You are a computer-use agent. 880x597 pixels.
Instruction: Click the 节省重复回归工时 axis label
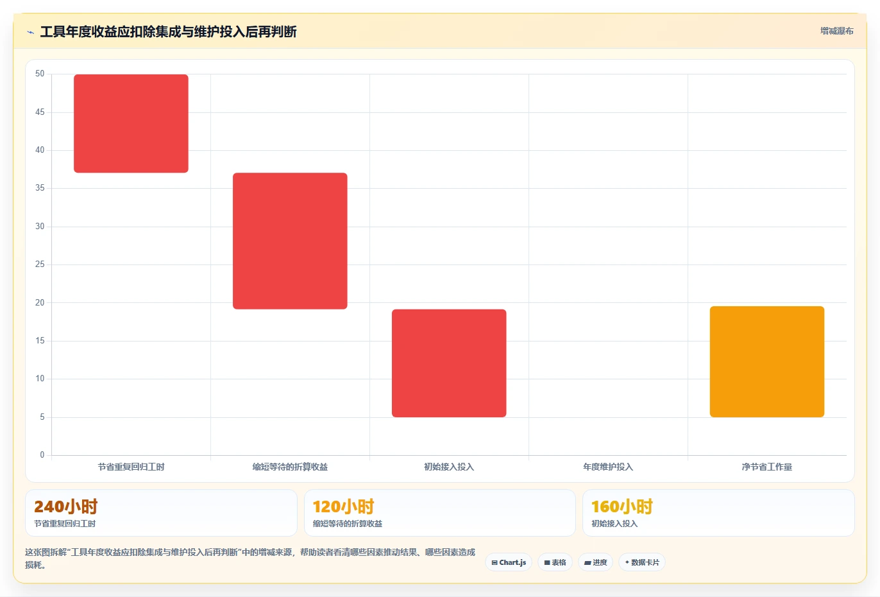point(131,467)
